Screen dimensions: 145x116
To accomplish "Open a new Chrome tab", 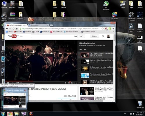I will pos(51,25).
